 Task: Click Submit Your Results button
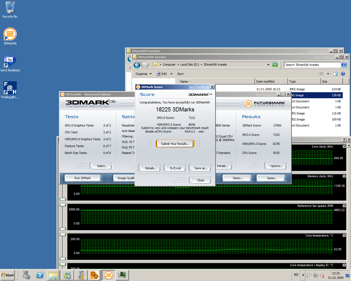tap(175, 144)
